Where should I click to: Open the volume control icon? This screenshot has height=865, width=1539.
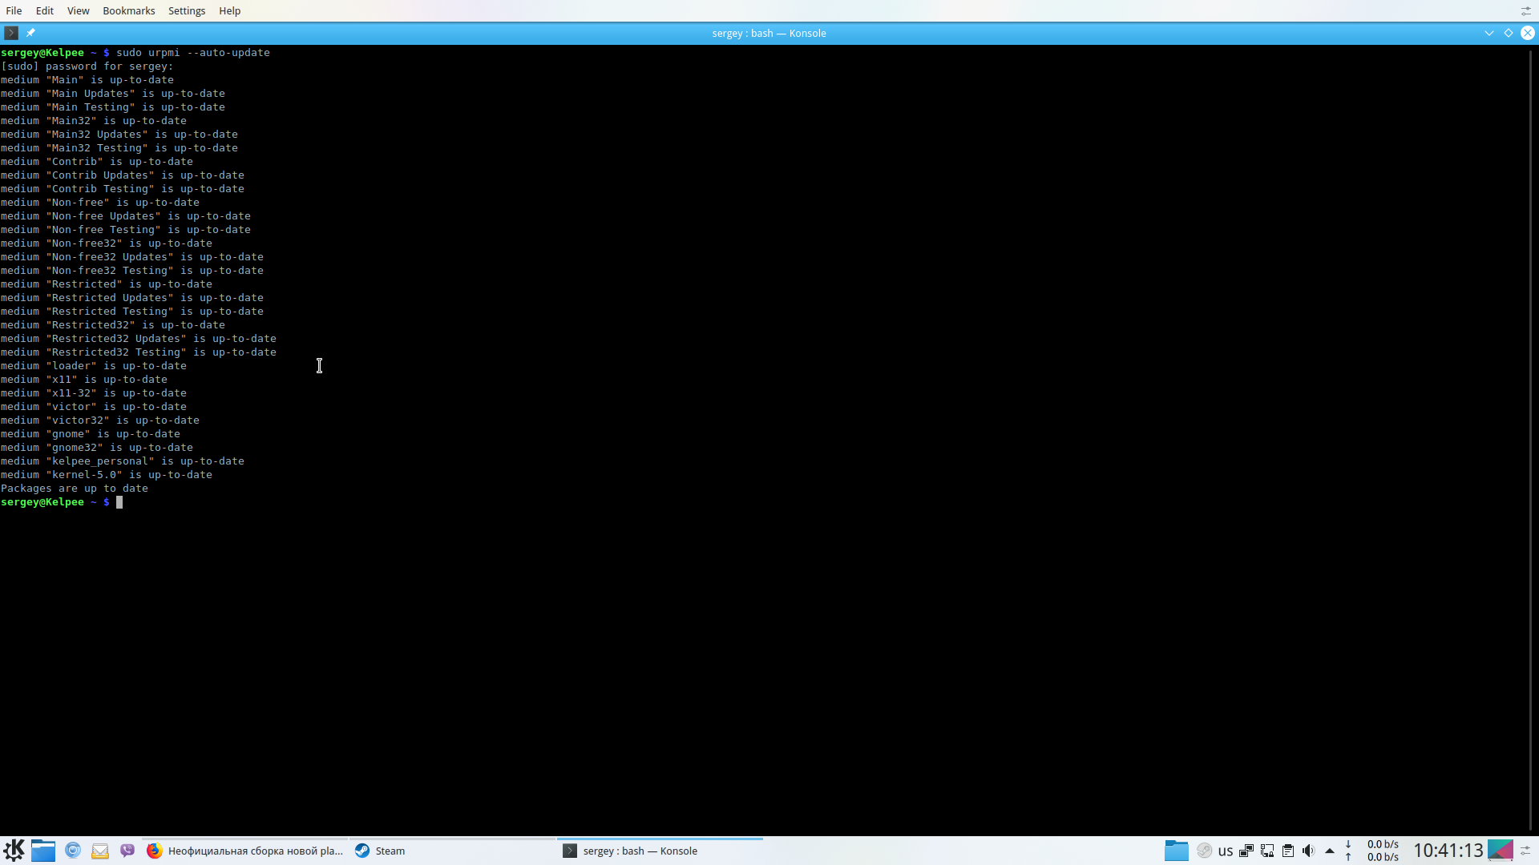[1309, 851]
